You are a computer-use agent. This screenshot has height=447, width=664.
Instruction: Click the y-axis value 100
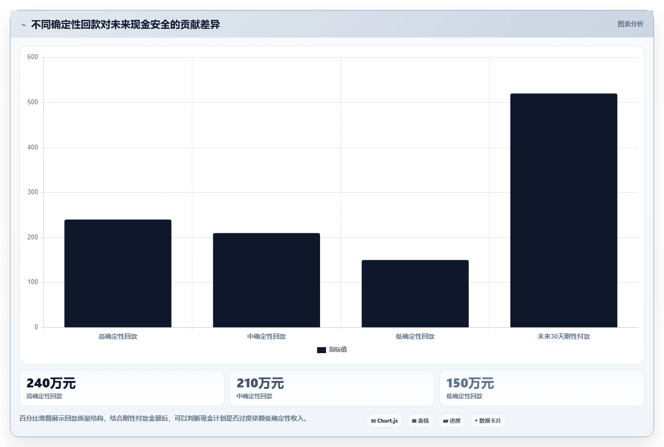33,282
